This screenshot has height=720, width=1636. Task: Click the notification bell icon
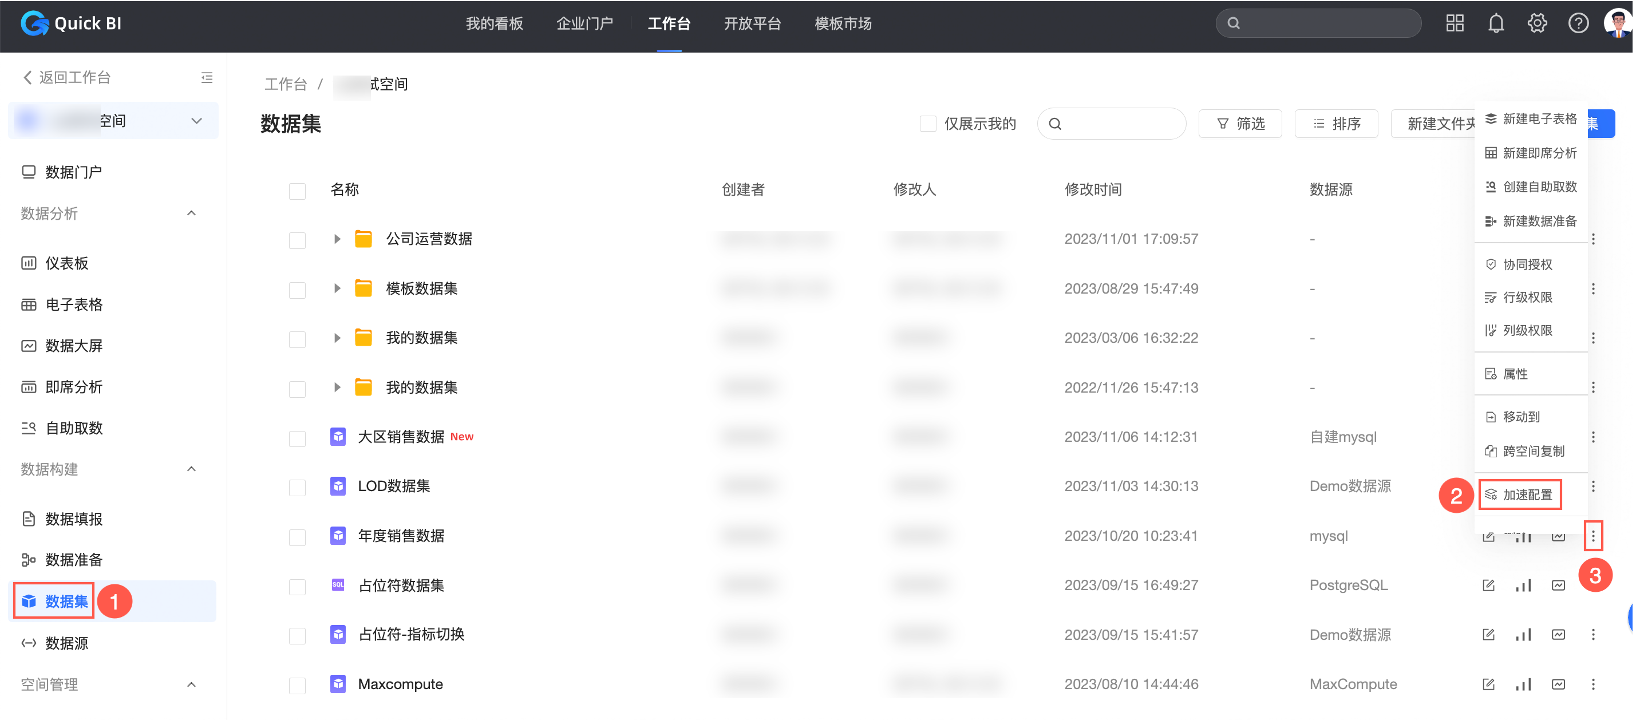coord(1496,23)
